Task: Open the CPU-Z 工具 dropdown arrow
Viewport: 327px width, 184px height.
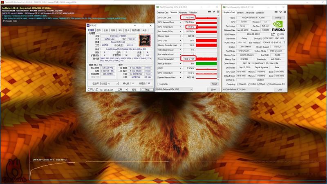Action: pyautogui.click(x=126, y=90)
